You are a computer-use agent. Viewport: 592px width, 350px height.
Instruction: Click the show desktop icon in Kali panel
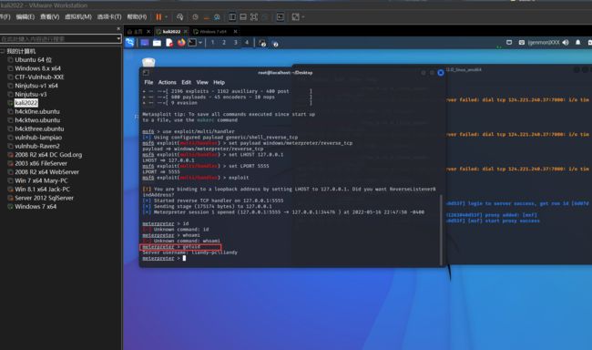point(145,43)
